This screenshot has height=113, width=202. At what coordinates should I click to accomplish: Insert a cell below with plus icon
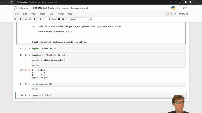click(20, 19)
